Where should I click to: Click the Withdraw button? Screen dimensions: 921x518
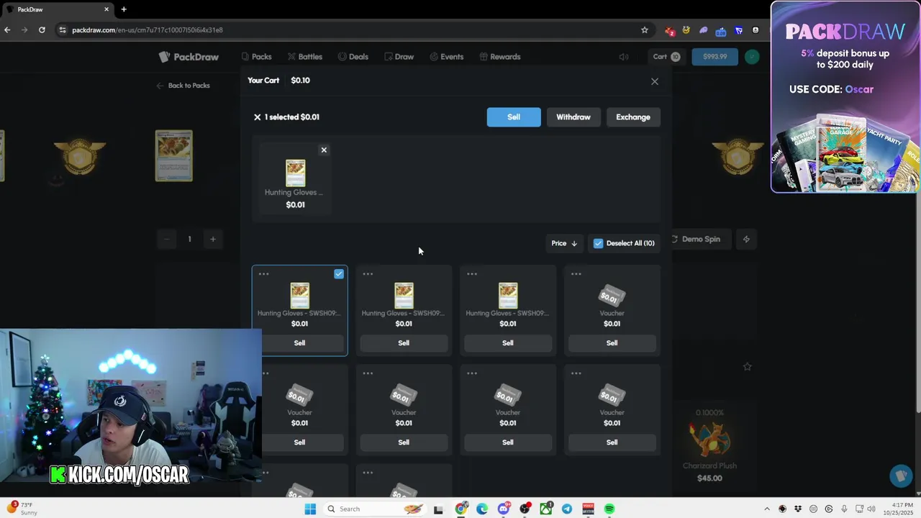[573, 117]
